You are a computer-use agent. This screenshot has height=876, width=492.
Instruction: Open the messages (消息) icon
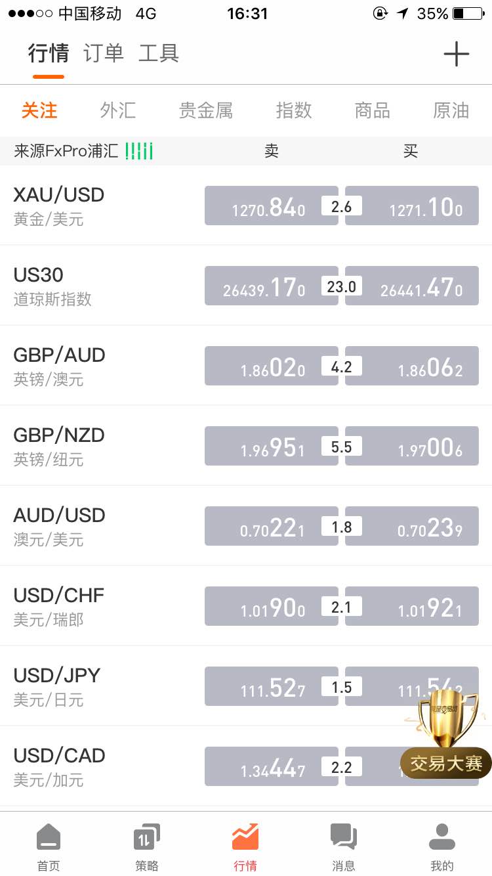pyautogui.click(x=344, y=837)
